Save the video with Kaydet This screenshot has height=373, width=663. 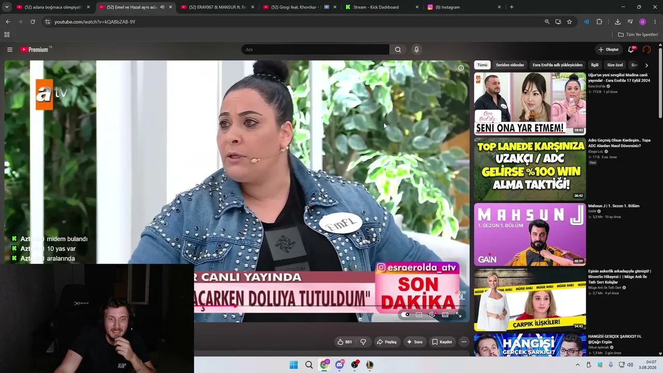(x=442, y=342)
